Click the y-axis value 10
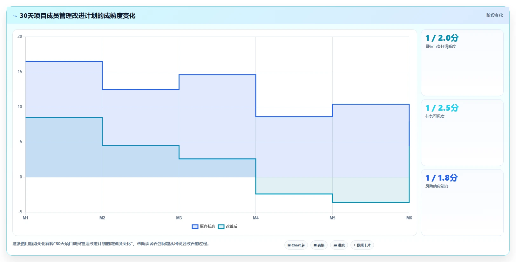This screenshot has width=516, height=262. click(x=20, y=107)
